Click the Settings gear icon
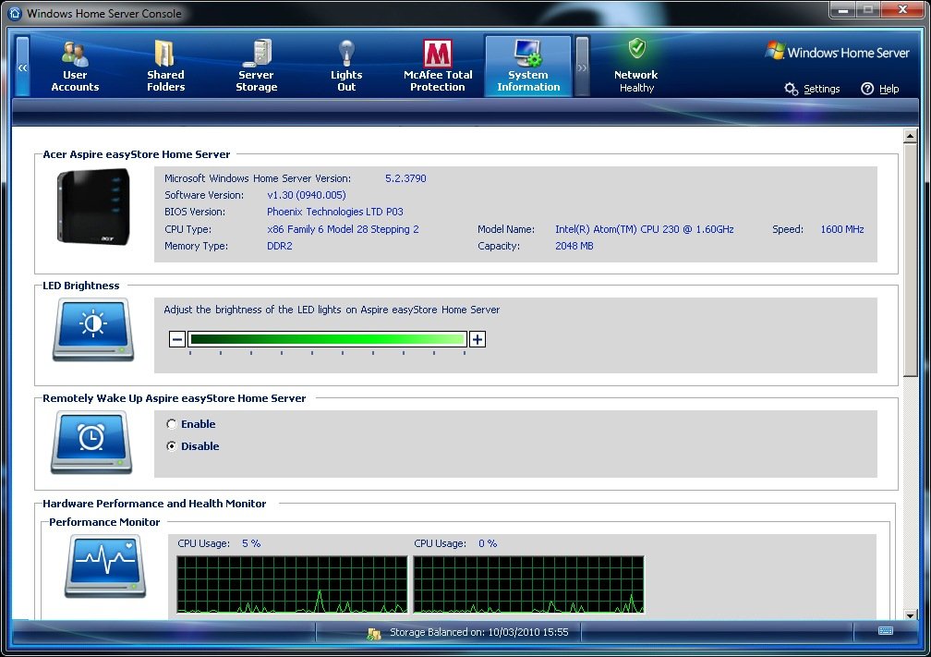The width and height of the screenshot is (931, 657). pyautogui.click(x=791, y=89)
